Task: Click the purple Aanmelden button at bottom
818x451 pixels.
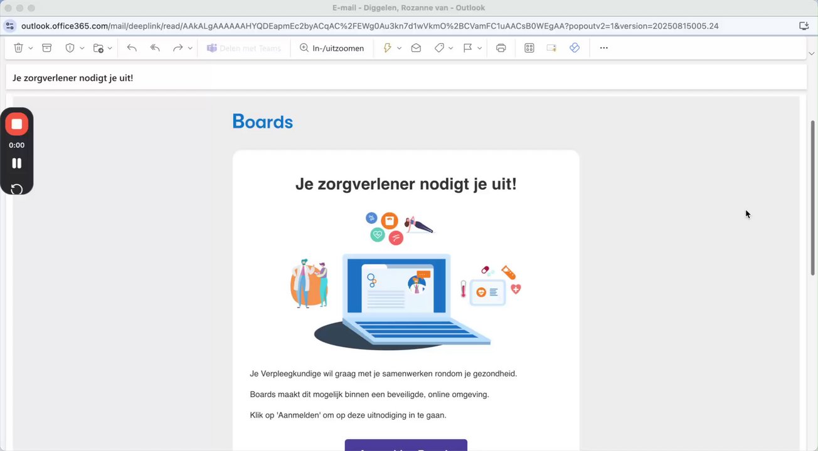Action: [x=406, y=445]
